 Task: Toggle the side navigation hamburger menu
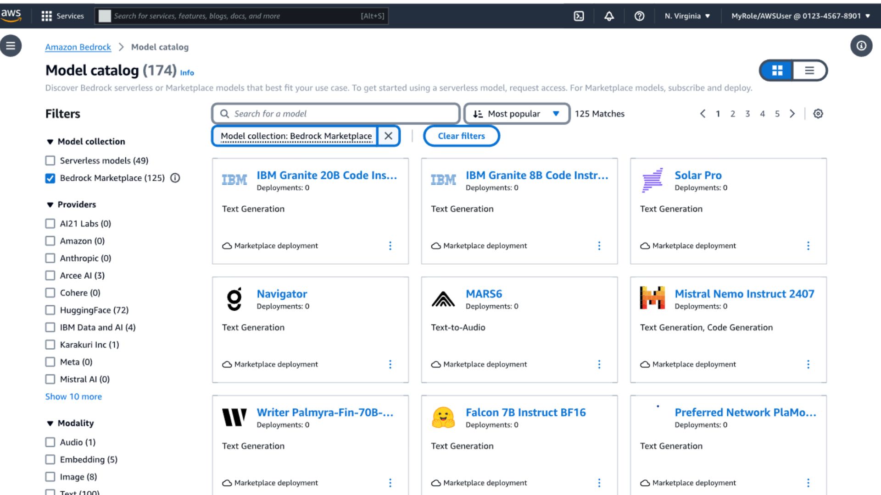click(x=11, y=46)
